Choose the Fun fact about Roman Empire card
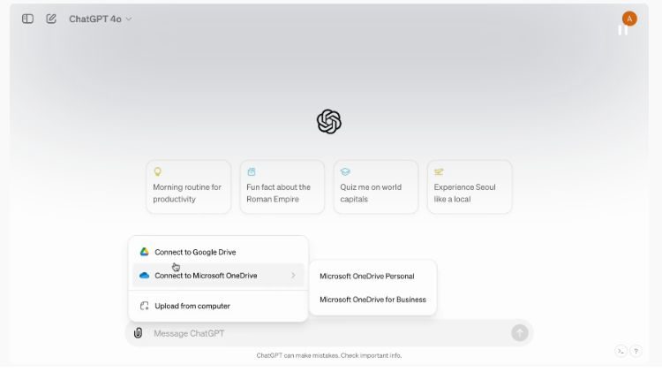 tap(282, 186)
